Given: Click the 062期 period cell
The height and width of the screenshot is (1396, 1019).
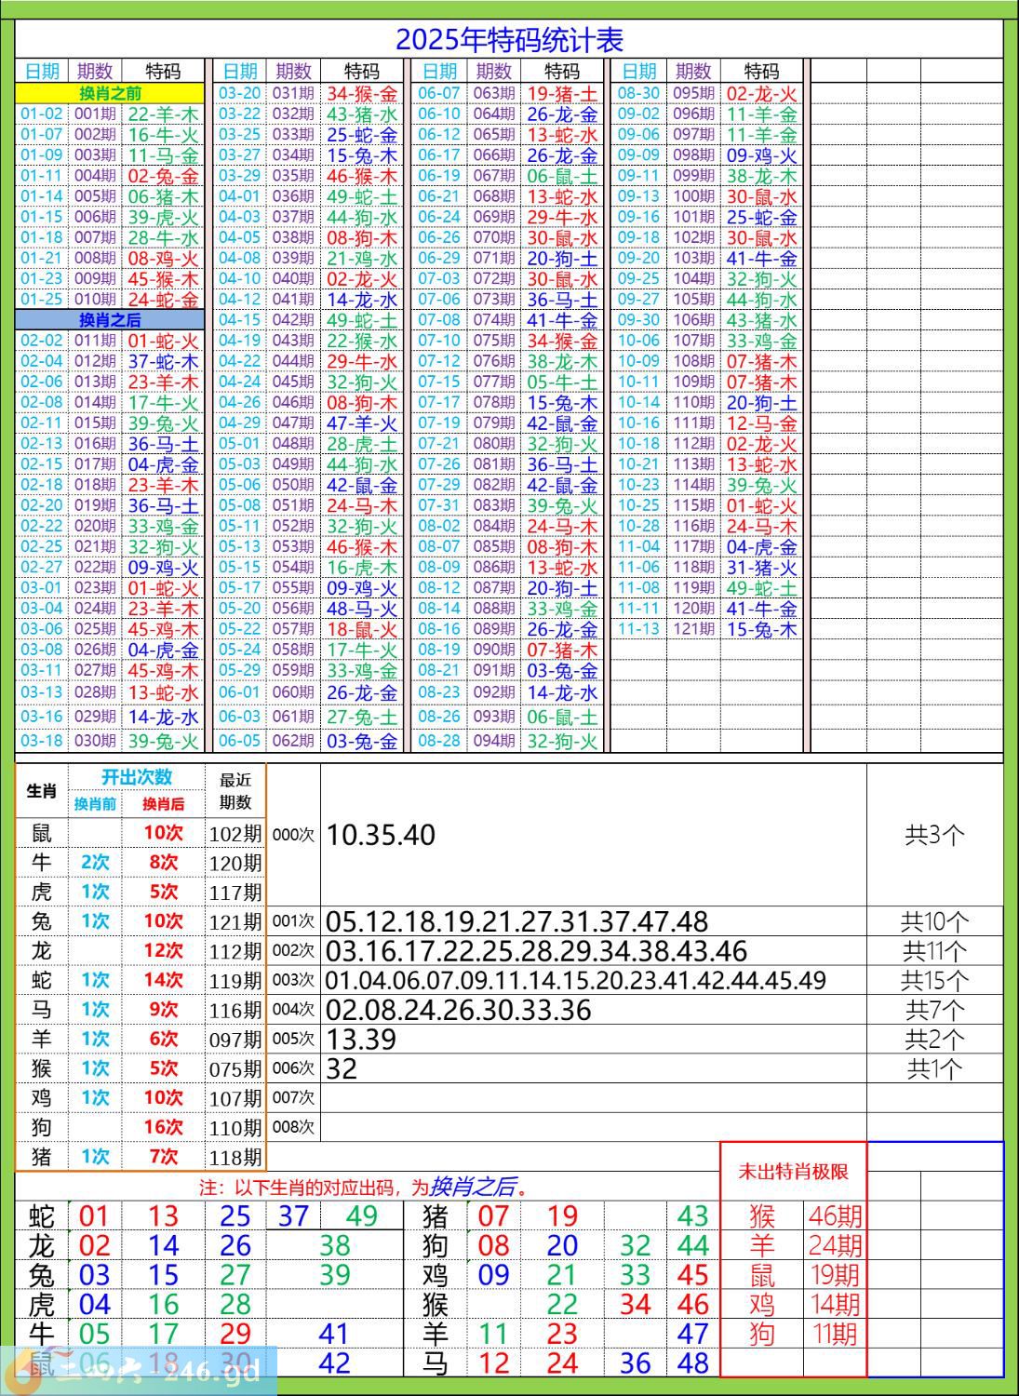Looking at the screenshot, I should 293,741.
